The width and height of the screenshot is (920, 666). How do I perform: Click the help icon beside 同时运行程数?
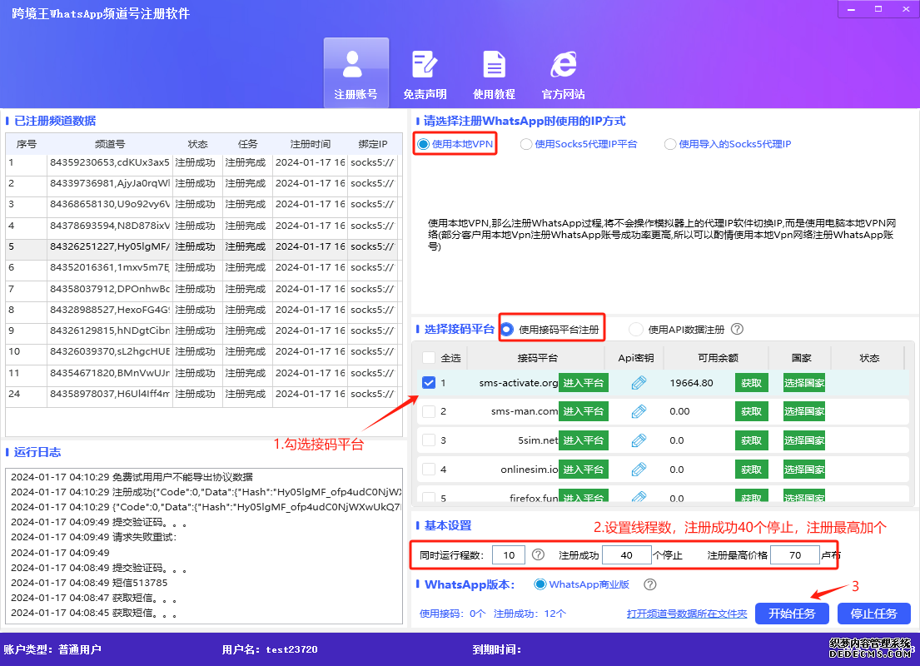tap(538, 554)
